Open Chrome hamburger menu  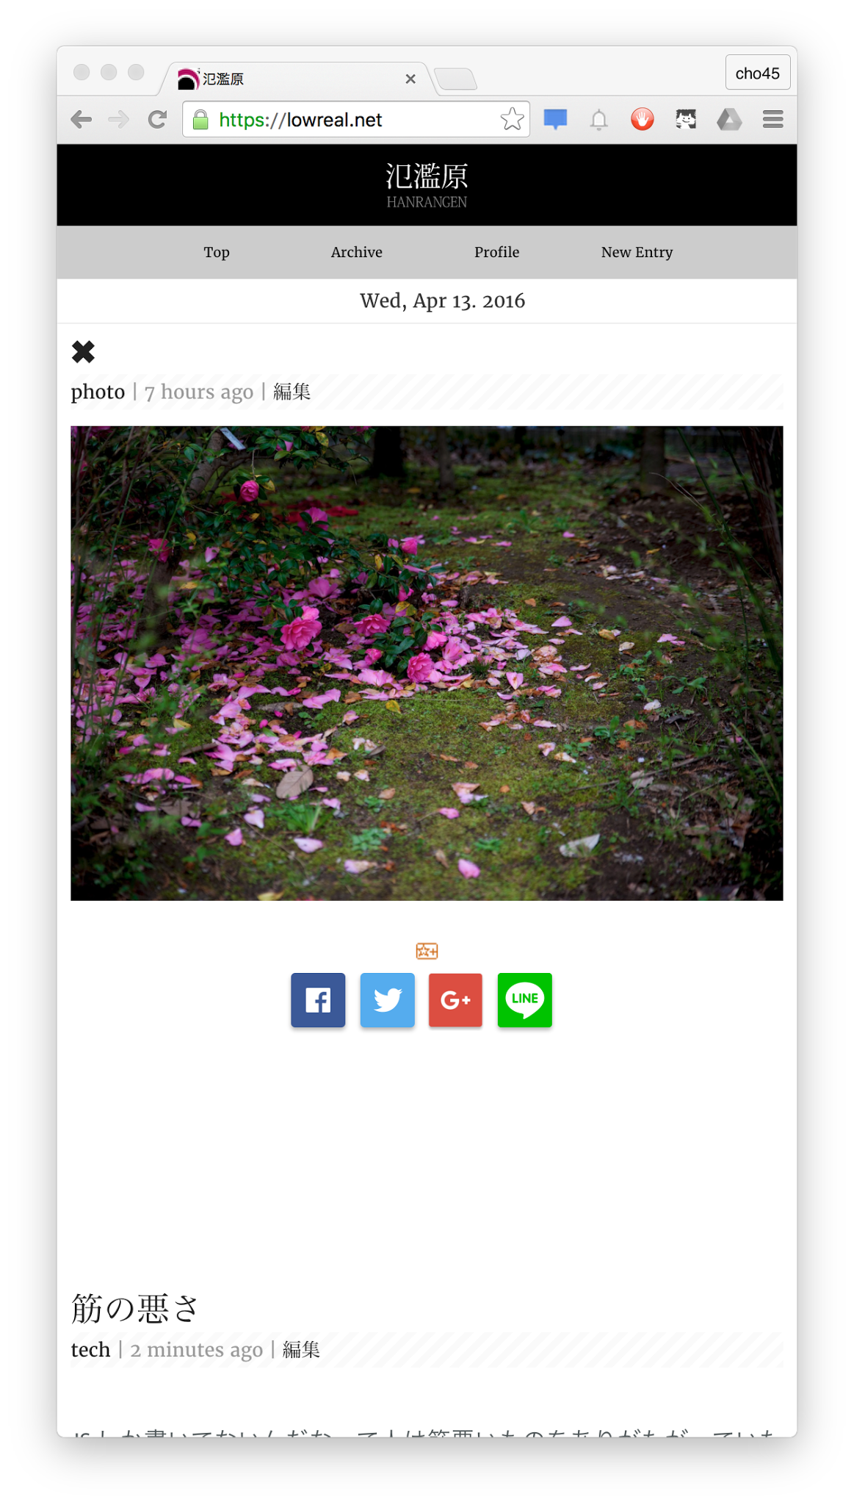(x=772, y=119)
